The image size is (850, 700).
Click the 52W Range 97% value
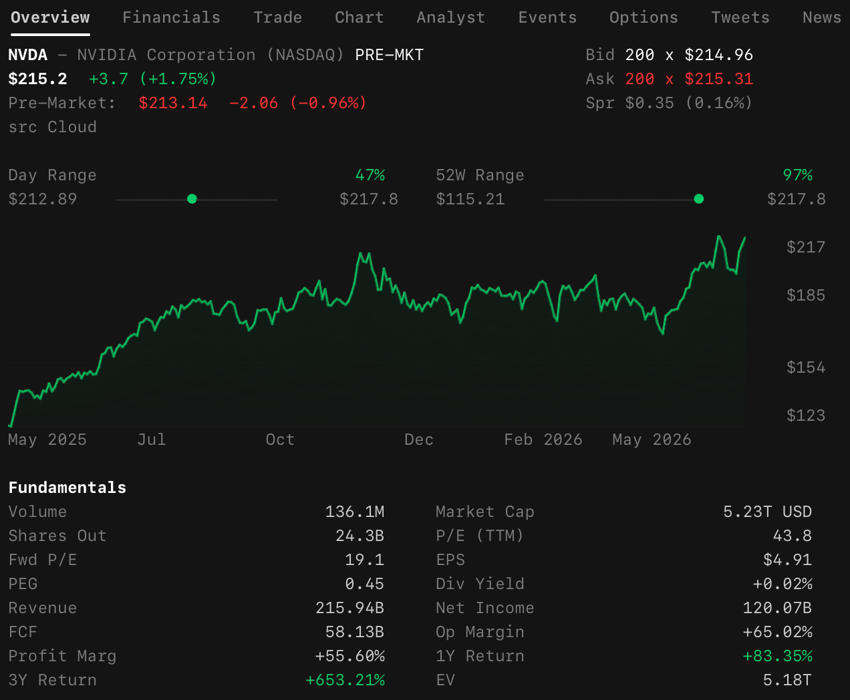tap(798, 175)
